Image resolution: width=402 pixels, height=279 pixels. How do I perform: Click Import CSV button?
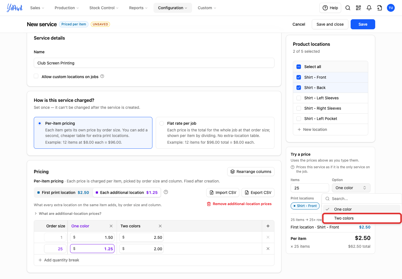[223, 193]
